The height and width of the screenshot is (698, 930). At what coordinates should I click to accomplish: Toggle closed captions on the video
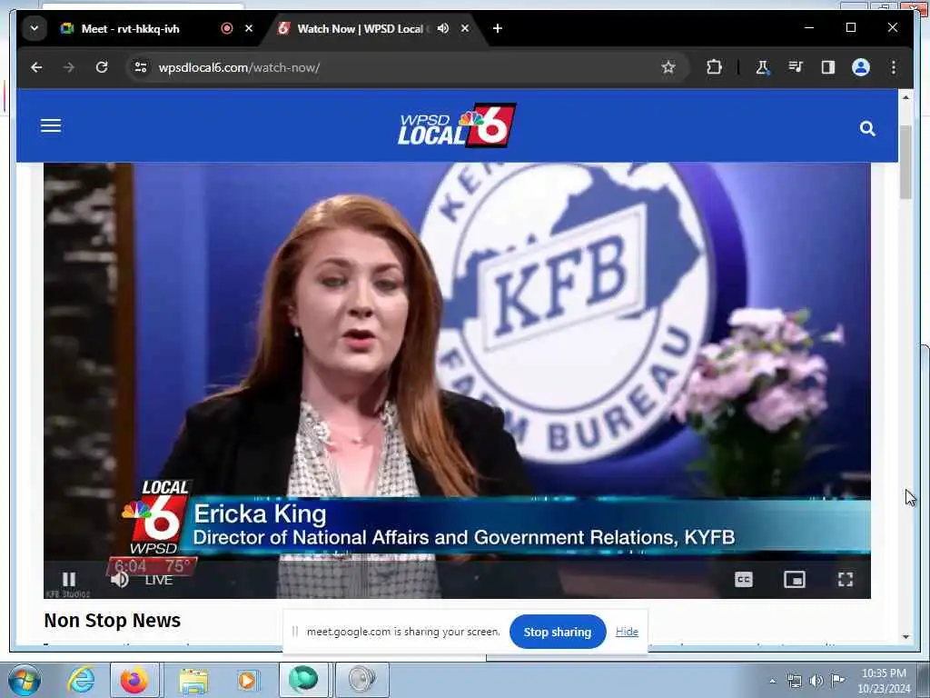click(743, 579)
